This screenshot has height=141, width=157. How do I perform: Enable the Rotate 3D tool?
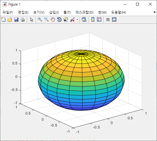click(x=59, y=19)
